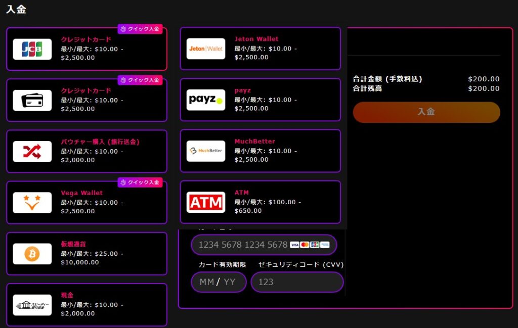The height and width of the screenshot is (328, 518).
Task: Select the JCB logo credit card option
Action: pos(32,49)
